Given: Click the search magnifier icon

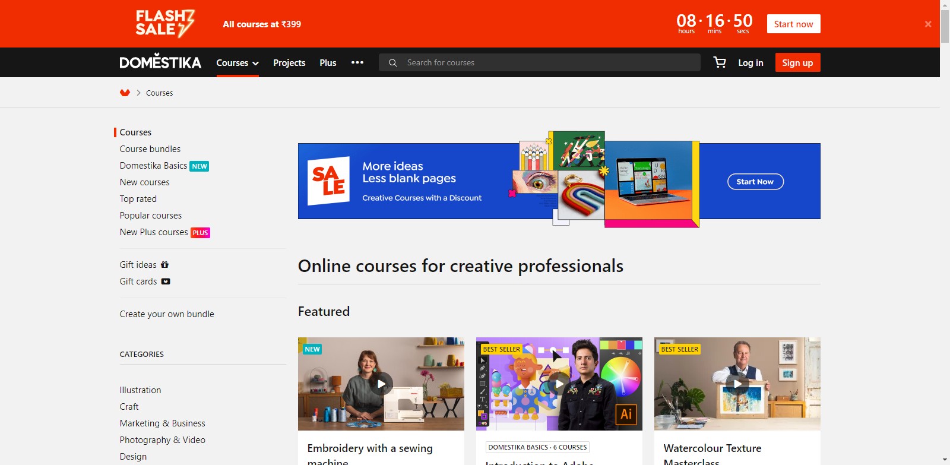Looking at the screenshot, I should (x=392, y=63).
